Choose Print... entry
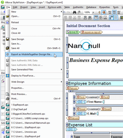This screenshot has width=123, height=138. pos(34,99)
